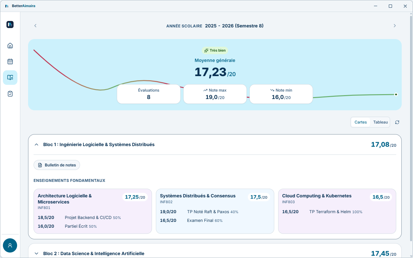The image size is (413, 258).
Task: Click the BetterAimaira title bar app icon
Action: point(7,6)
